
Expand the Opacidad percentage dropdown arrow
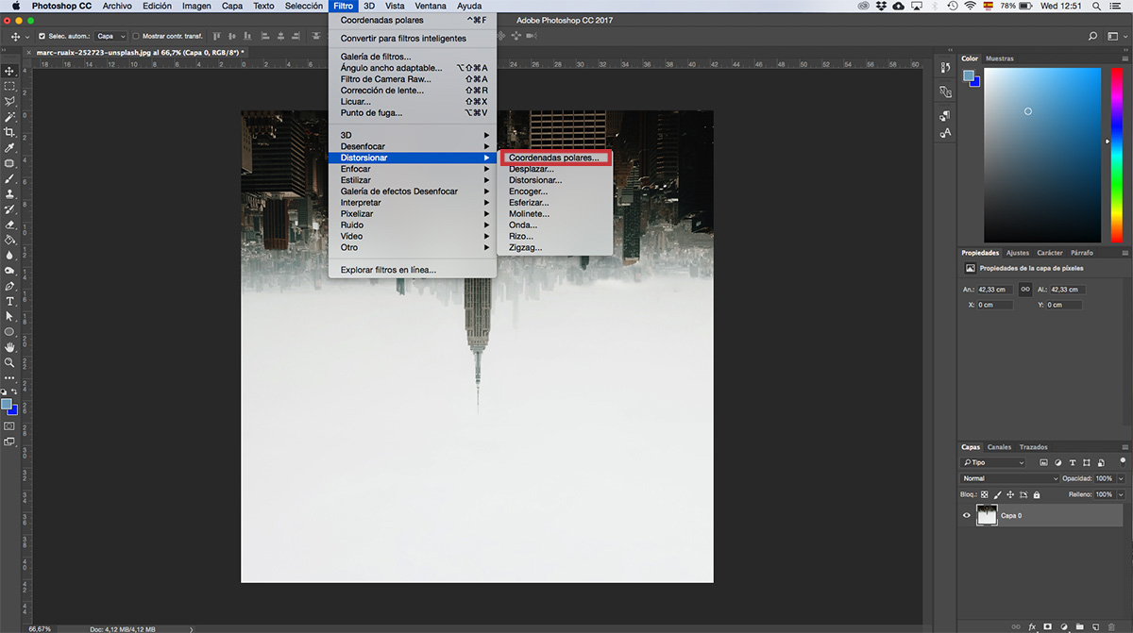1121,478
